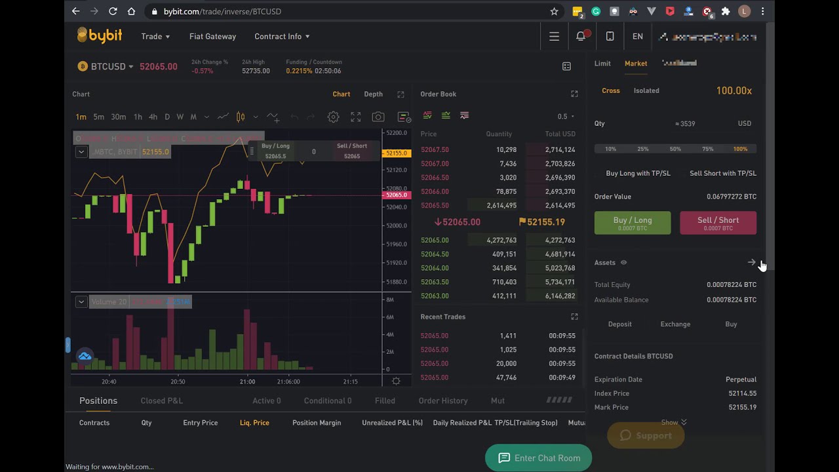839x472 pixels.
Task: Toggle assets visibility eye icon
Action: click(x=623, y=263)
